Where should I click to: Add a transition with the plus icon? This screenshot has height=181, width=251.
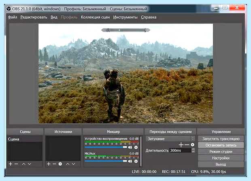[181, 145]
